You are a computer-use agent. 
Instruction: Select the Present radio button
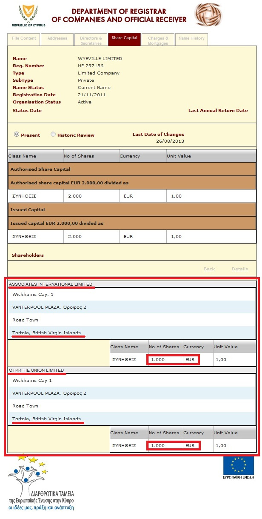coord(17,135)
